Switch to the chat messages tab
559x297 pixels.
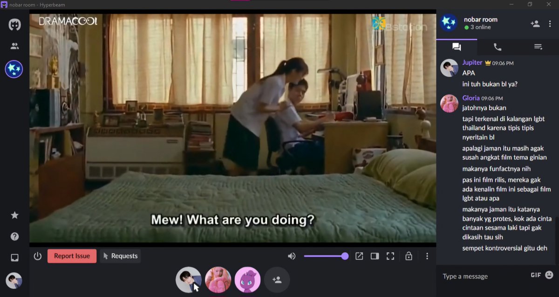457,47
